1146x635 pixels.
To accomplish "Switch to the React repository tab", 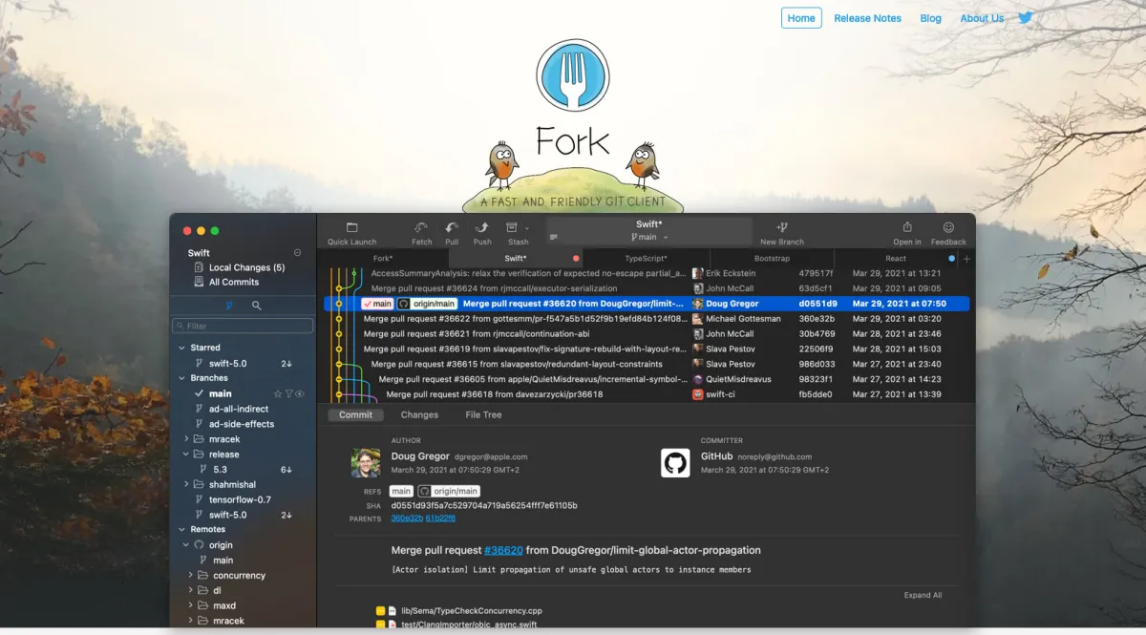I will pyautogui.click(x=896, y=259).
